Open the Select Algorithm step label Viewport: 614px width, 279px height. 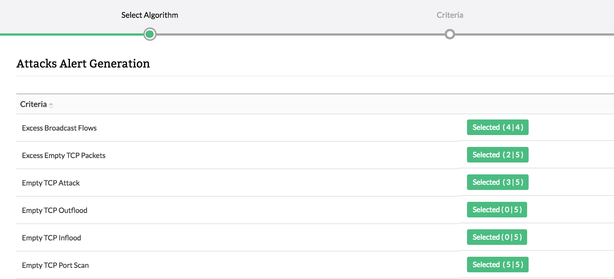[x=150, y=15]
